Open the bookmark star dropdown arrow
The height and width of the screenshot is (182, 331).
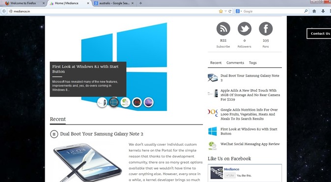pos(225,11)
